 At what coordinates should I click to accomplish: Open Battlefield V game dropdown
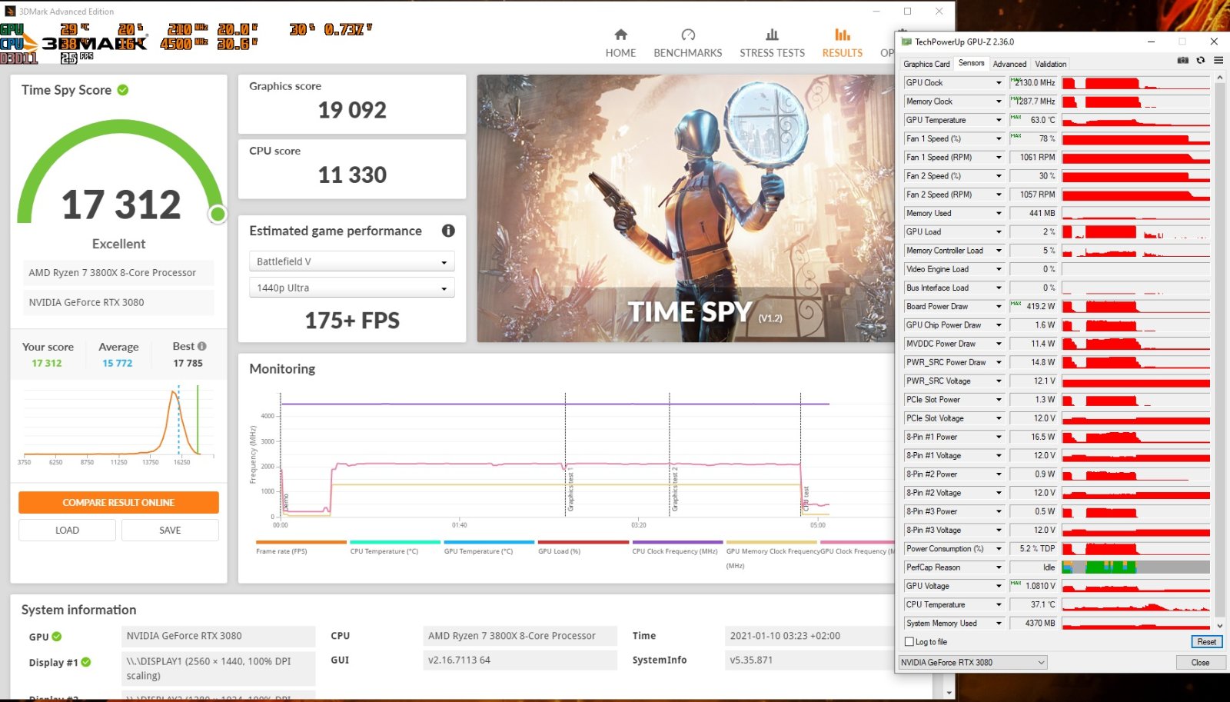[x=352, y=261]
